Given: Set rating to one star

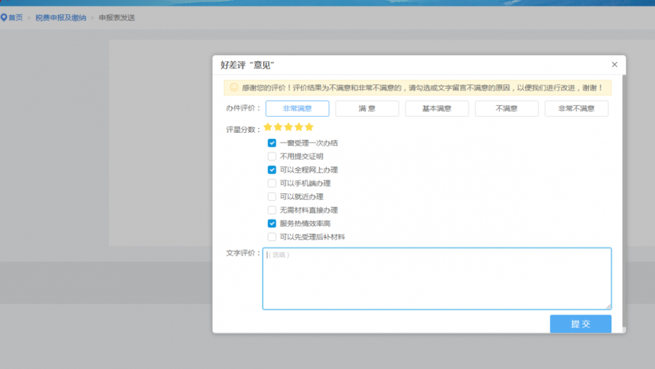Looking at the screenshot, I should pos(268,127).
